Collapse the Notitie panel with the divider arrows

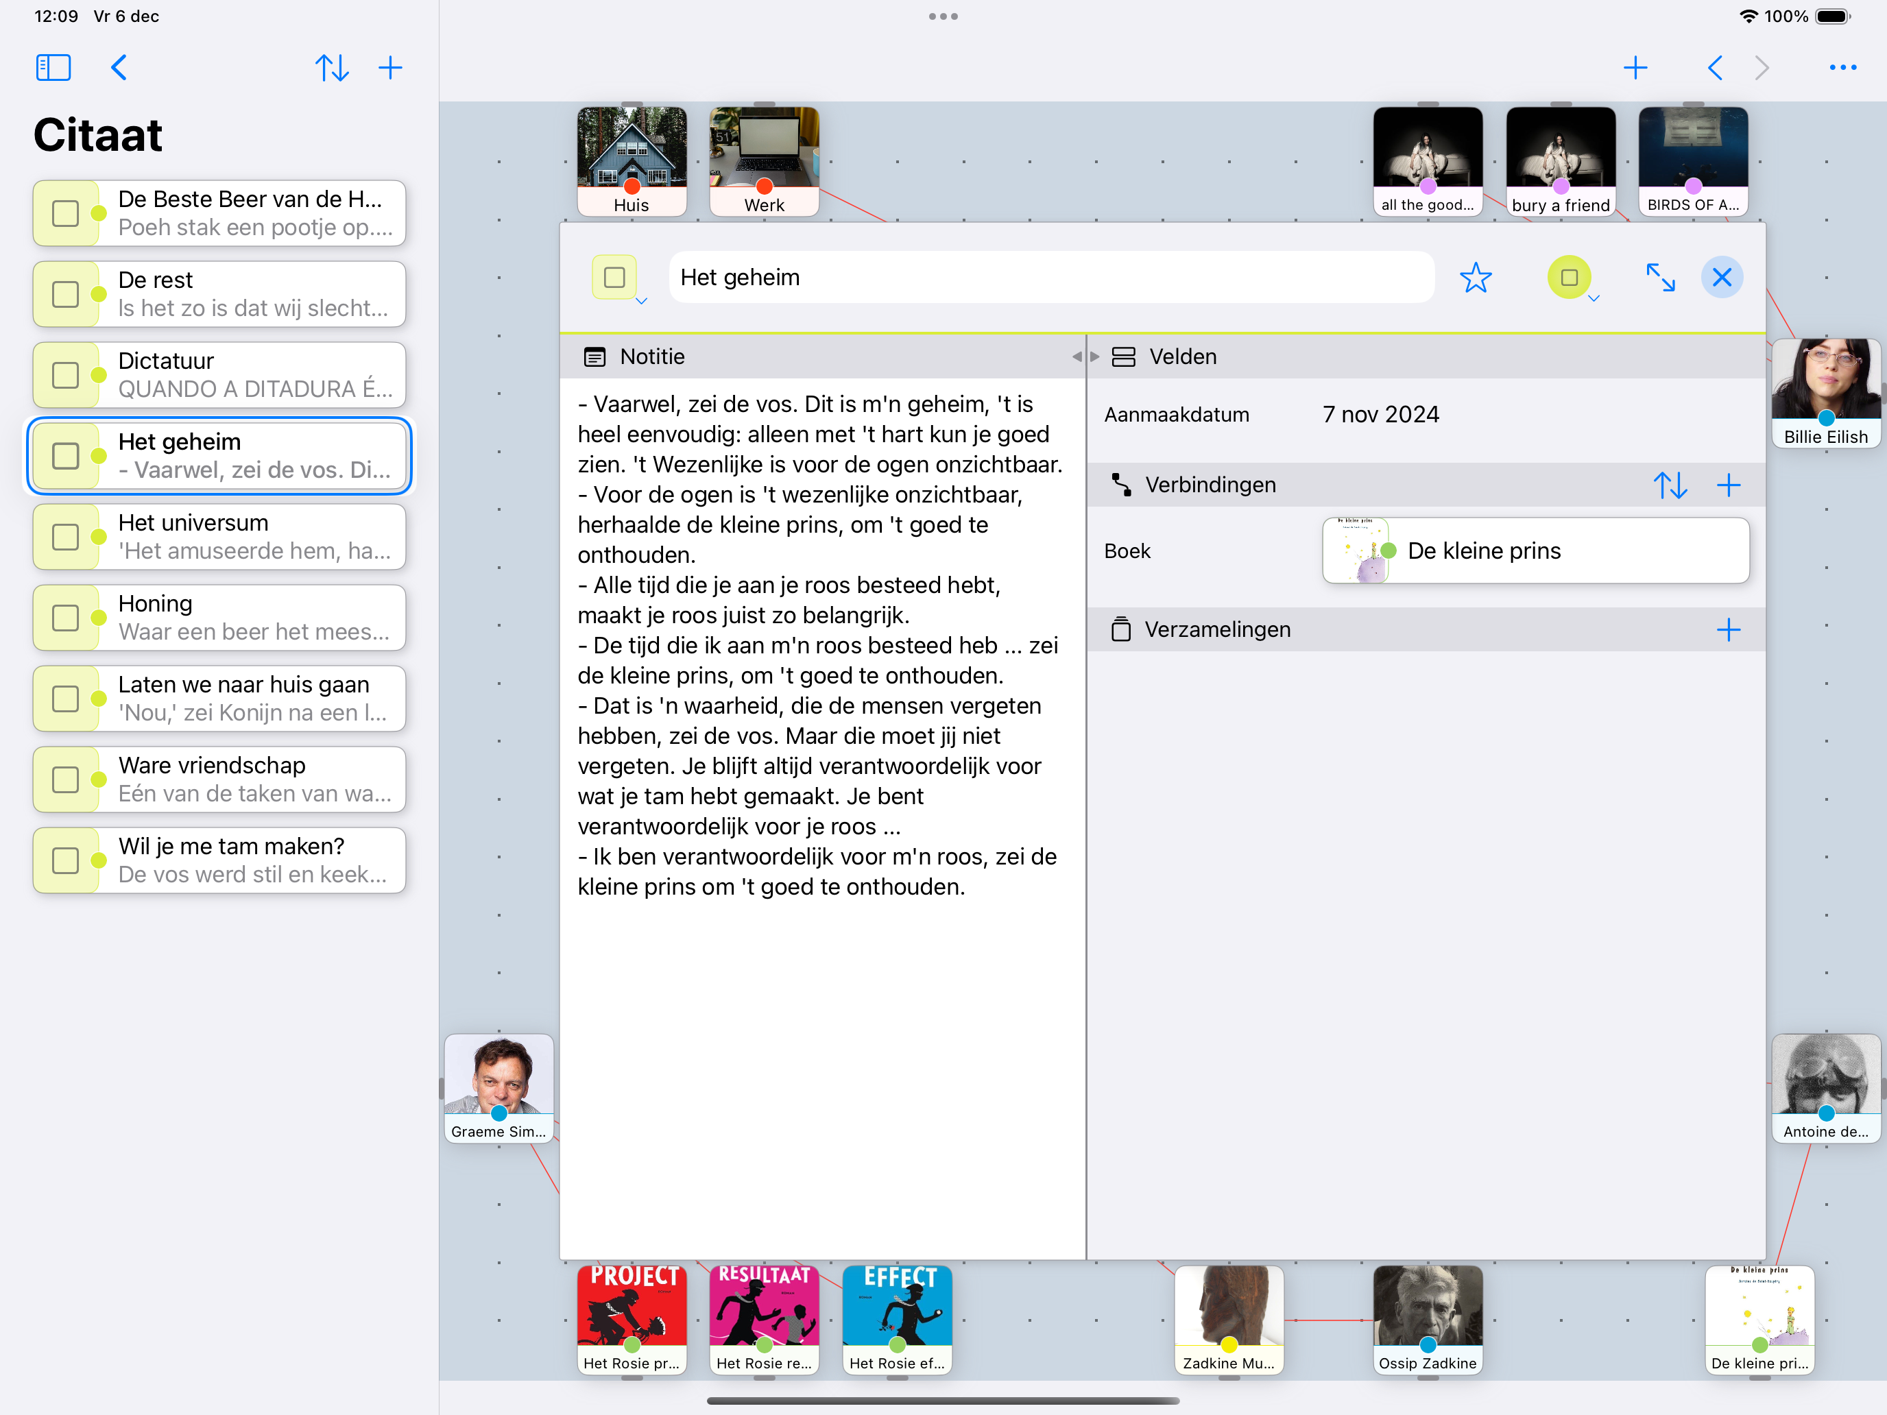pos(1077,356)
